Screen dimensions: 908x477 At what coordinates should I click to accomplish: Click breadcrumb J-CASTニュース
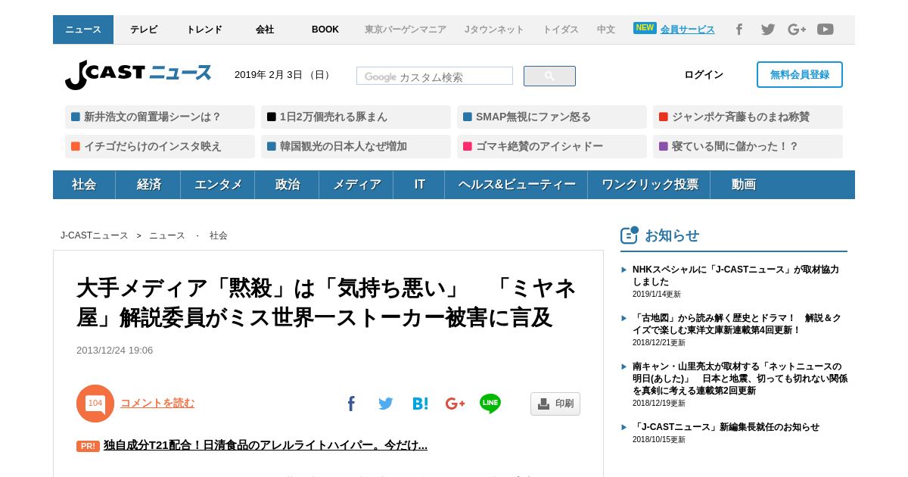pyautogui.click(x=95, y=235)
